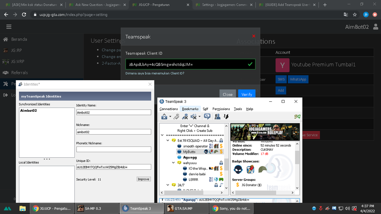The width and height of the screenshot is (381, 214).
Task: Click the browser reload button
Action: 24,15
